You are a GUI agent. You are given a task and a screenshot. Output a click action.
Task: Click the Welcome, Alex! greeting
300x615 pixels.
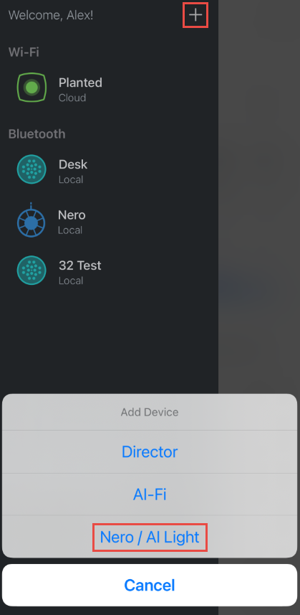(x=51, y=15)
